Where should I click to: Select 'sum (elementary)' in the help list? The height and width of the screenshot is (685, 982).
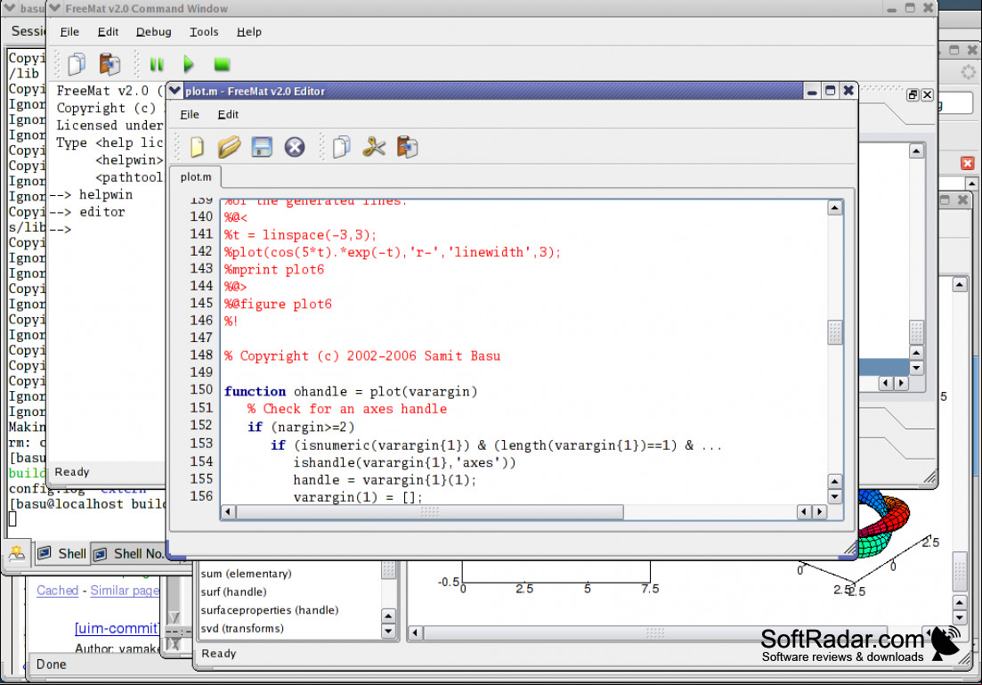point(246,574)
